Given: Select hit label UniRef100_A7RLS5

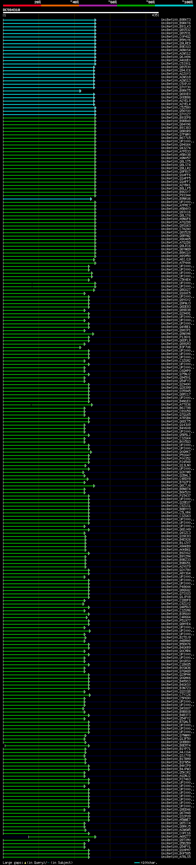Looking at the screenshot, I should pos(175,857).
